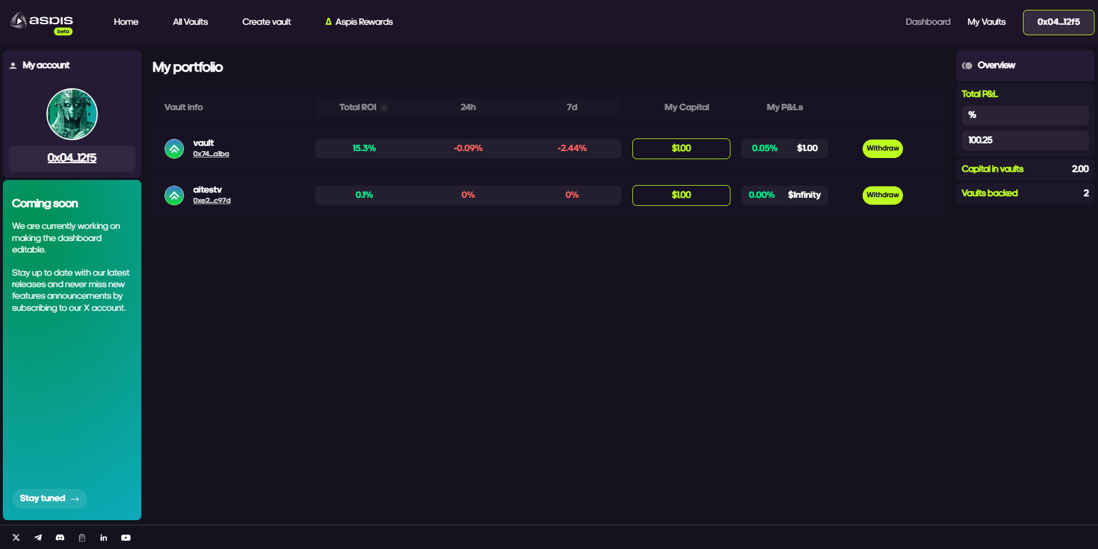Open the Discord server icon
This screenshot has height=549, width=1098.
coord(60,537)
